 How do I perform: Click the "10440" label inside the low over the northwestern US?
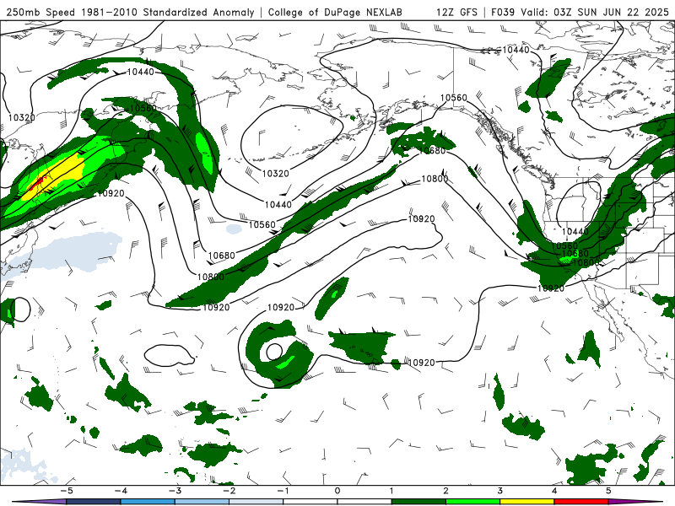[575, 231]
